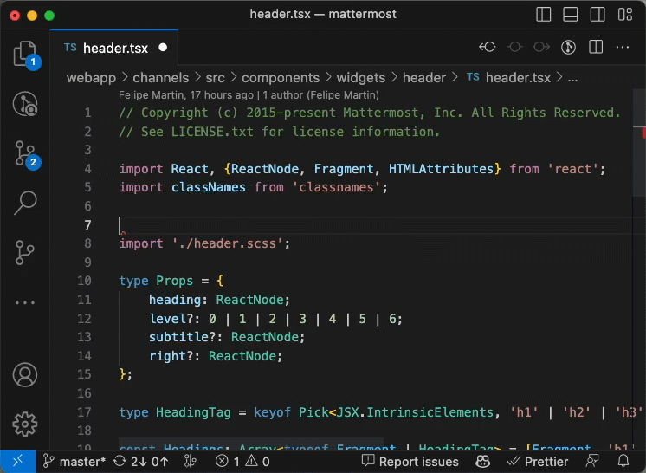Image resolution: width=646 pixels, height=473 pixels.
Task: Customize layout icon in title bar
Action: tap(625, 15)
